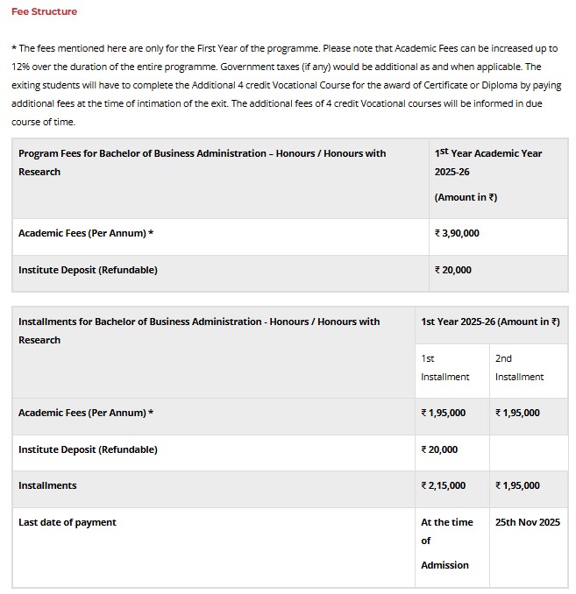Select the ₹ 2,15,000 installment total
The image size is (576, 594).
[x=444, y=485]
